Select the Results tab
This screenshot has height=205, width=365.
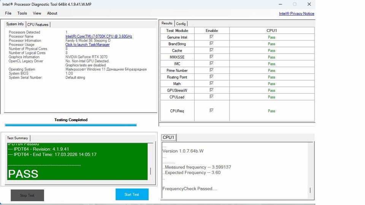pos(167,23)
